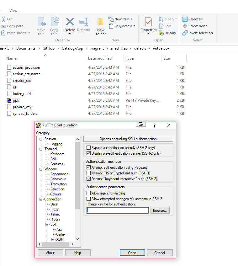Click the private_key file icon
Image resolution: width=238 pixels, height=266 pixels.
point(9,107)
